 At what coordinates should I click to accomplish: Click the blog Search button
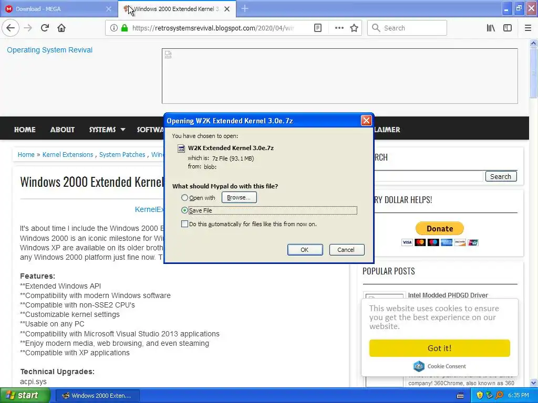pos(501,176)
